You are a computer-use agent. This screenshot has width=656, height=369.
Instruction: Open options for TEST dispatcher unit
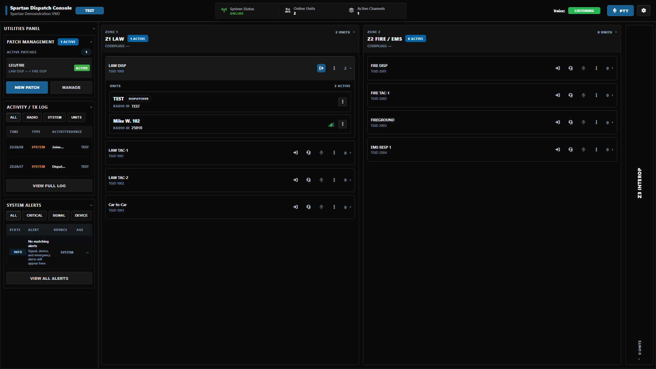[x=342, y=102]
